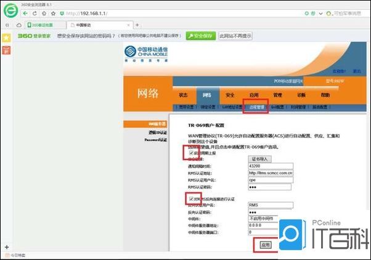Select Password认证 in left sidebar
The image size is (371, 260).
pos(156,140)
